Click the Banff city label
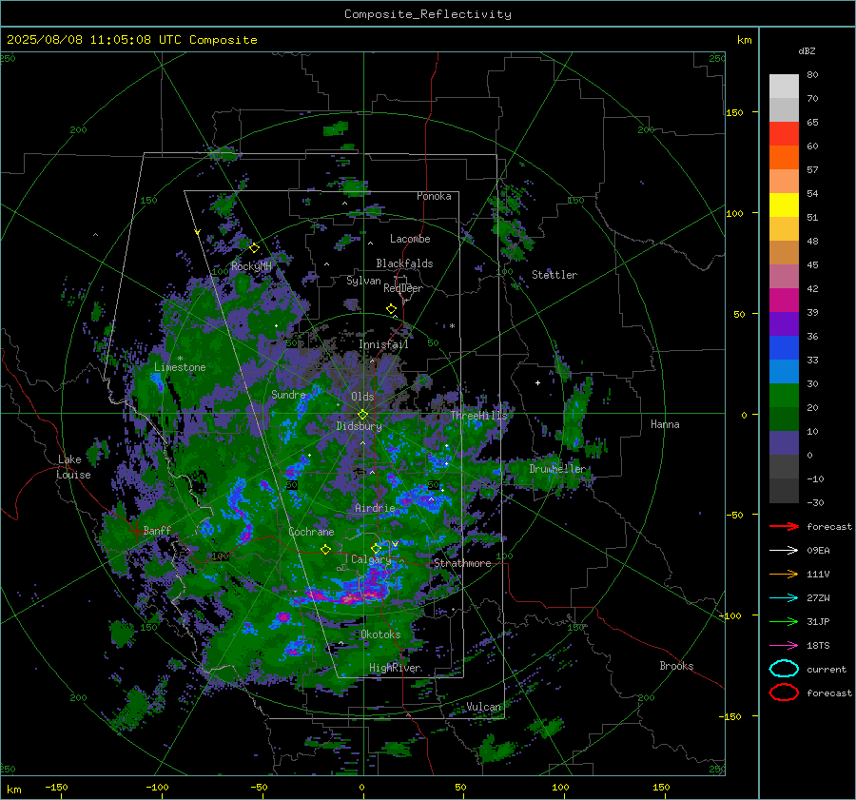Viewport: 856px width, 800px height. (x=157, y=530)
